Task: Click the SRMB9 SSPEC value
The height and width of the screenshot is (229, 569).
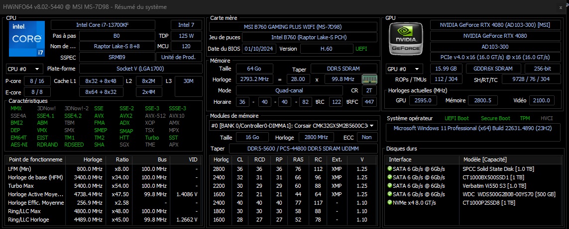Action: [117, 57]
